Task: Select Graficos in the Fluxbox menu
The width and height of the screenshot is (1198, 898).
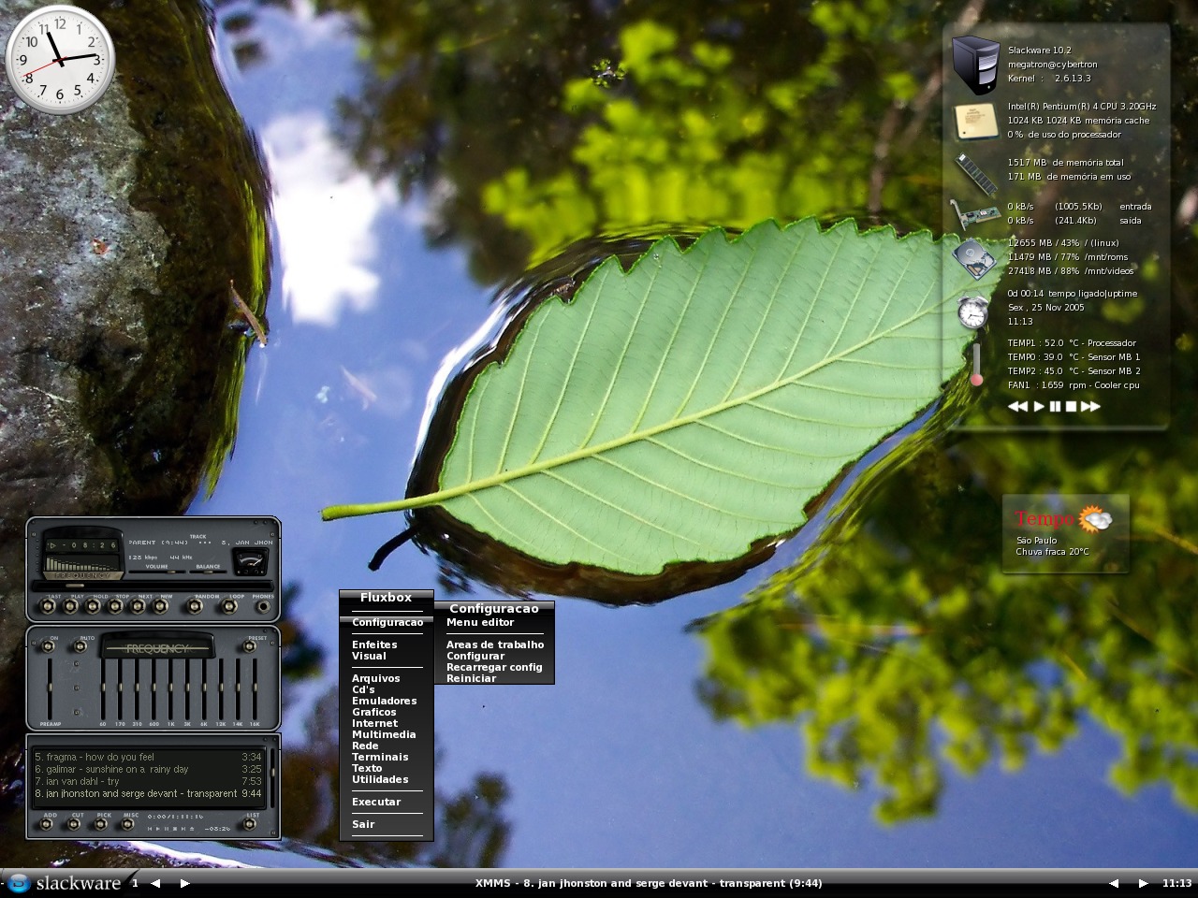Action: (373, 712)
